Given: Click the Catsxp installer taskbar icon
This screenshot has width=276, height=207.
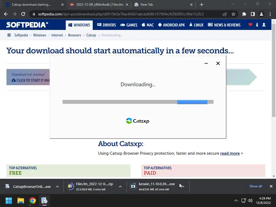Looking at the screenshot, I should click(44, 201).
